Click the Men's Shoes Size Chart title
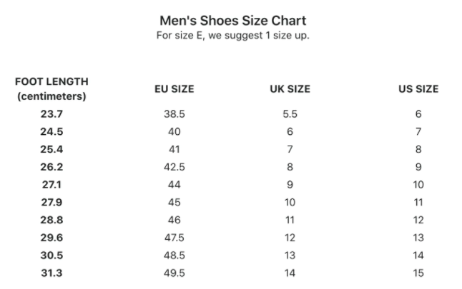This screenshot has width=462, height=289. coord(232,21)
